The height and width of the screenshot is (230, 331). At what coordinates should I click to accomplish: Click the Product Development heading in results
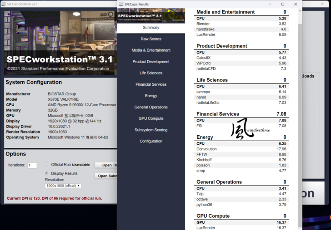222,46
